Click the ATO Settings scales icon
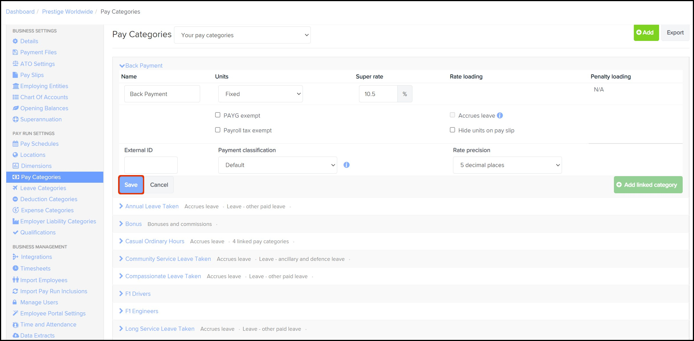Screen dimensions: 694x341 [15, 64]
